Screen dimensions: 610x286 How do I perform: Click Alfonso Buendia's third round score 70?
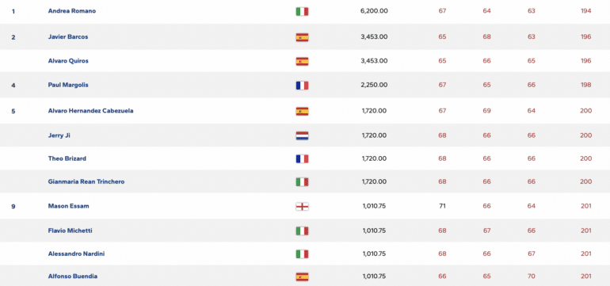pos(532,276)
